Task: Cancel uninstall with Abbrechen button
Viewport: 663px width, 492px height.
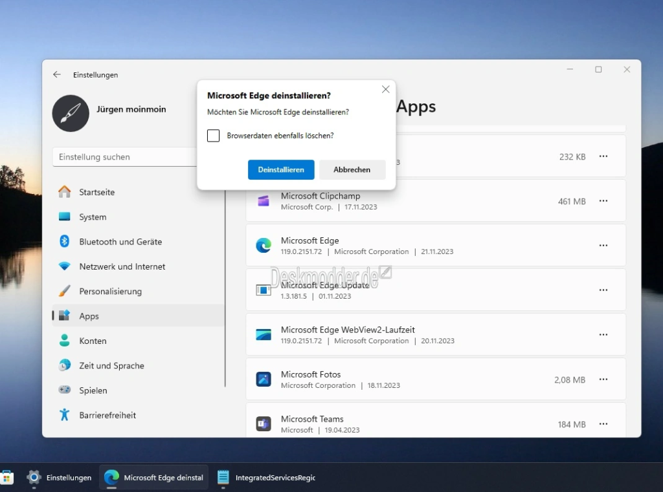Action: click(352, 169)
